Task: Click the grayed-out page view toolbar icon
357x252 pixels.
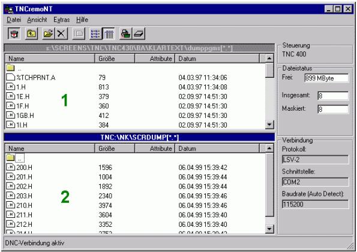Action: coord(79,34)
